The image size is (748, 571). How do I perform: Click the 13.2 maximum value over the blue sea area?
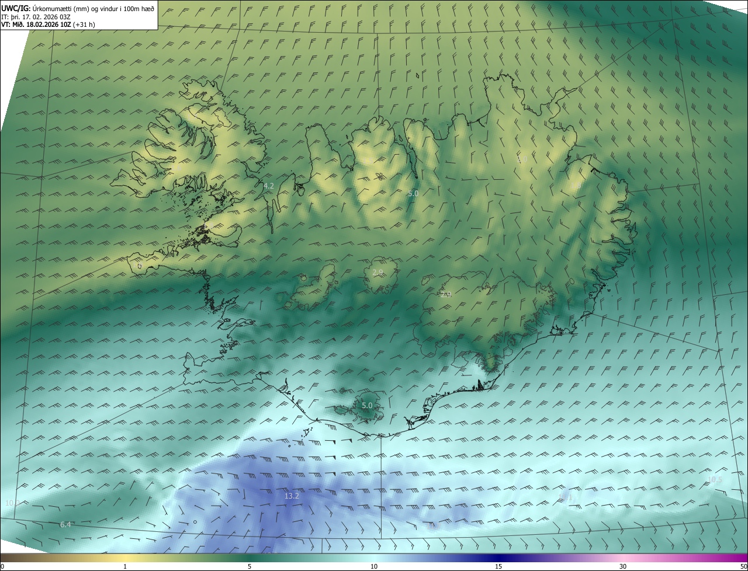tap(292, 496)
